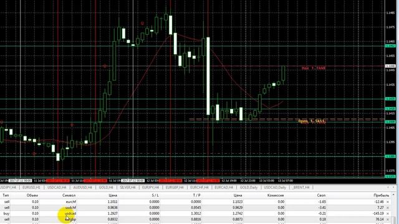This screenshot has width=399, height=224.
Task: Switch to the USDCAD,H4 chart tab
Action: 57,187
